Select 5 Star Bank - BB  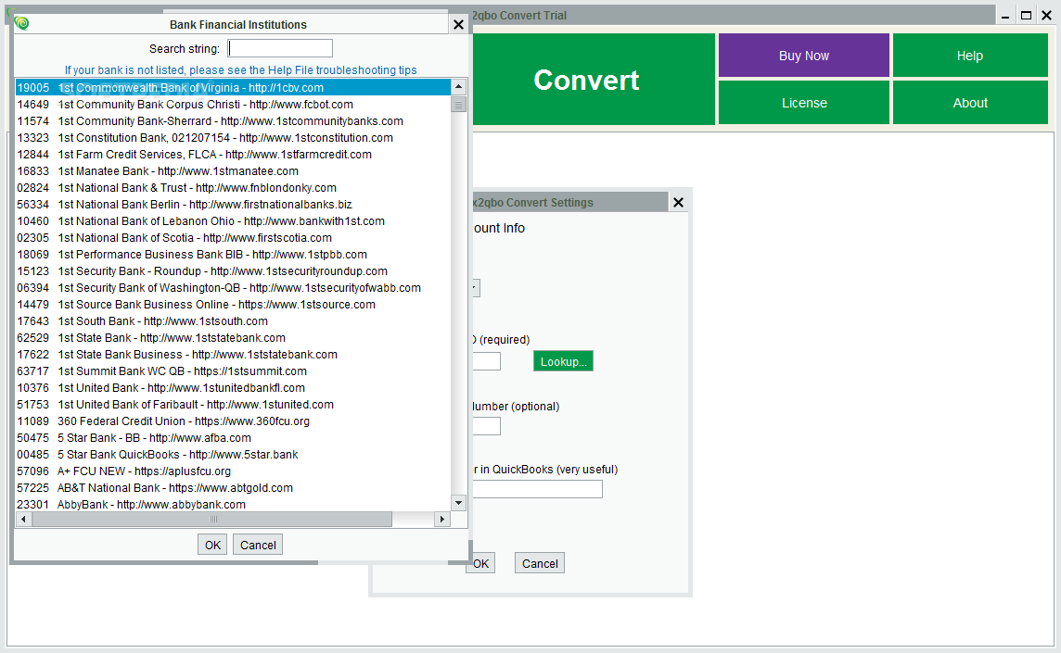tap(233, 438)
